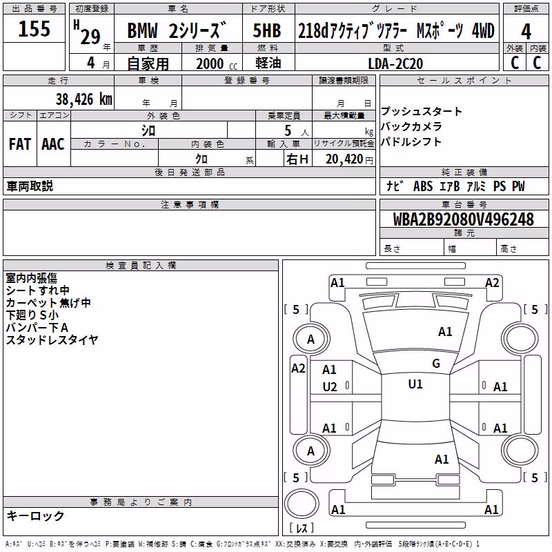The width and height of the screenshot is (552, 552).
Task: Click the G mark on the windshield
Action: tap(436, 364)
